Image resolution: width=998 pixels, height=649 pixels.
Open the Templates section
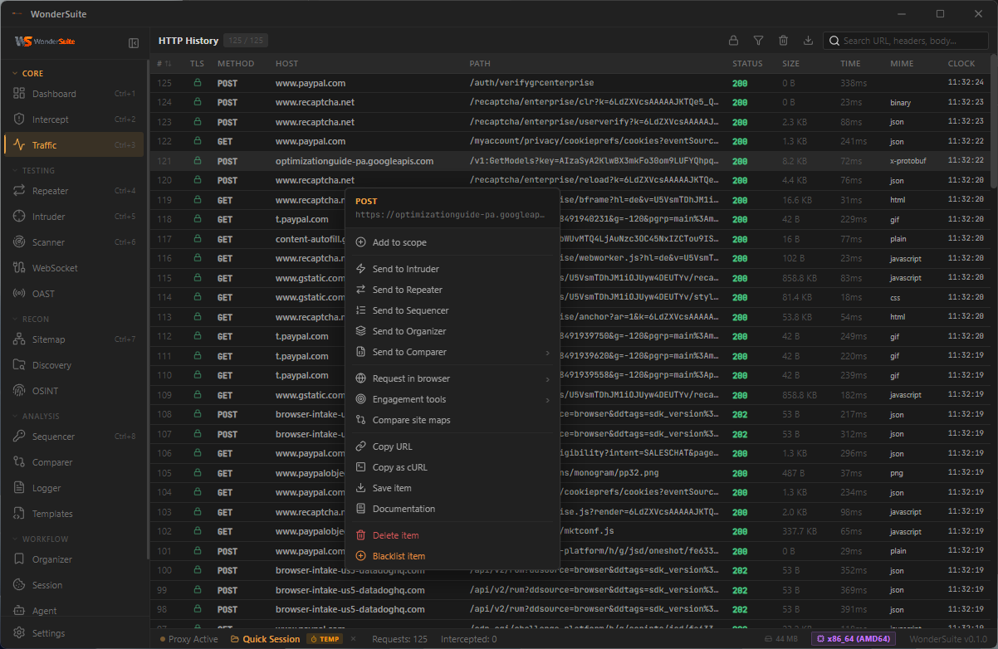point(73,514)
